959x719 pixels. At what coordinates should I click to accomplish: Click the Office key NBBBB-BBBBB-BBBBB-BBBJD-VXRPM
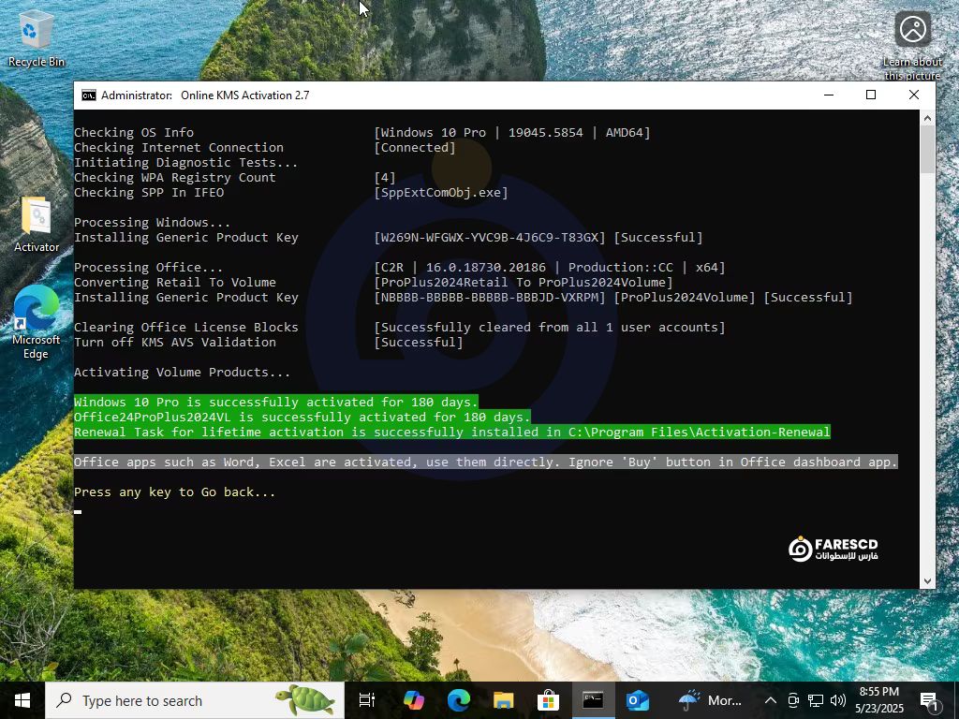click(x=490, y=297)
